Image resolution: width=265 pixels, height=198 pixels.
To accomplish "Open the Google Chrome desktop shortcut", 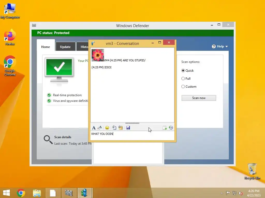I will [10, 66].
